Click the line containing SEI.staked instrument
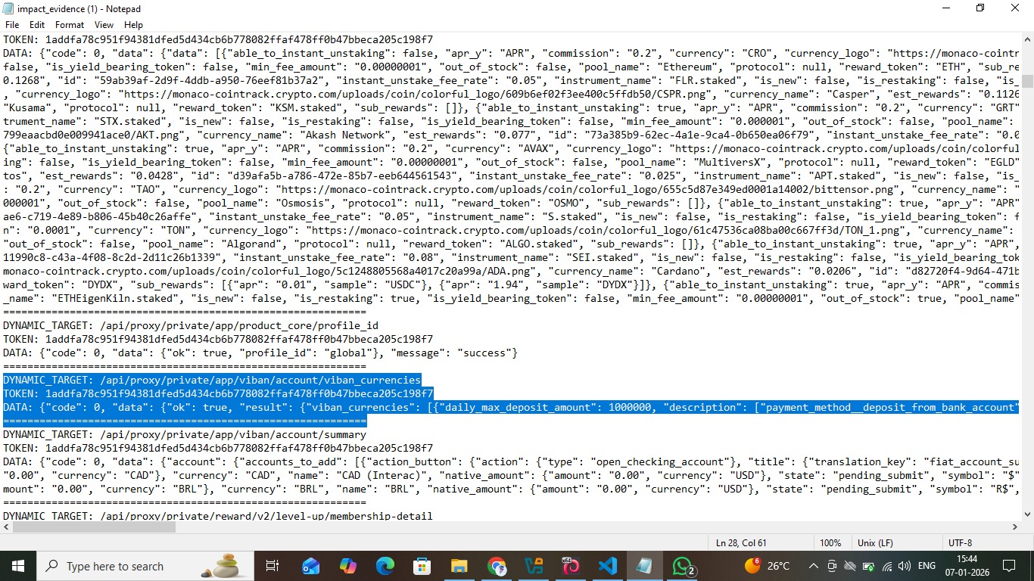1034x581 pixels. pyautogui.click(x=511, y=257)
